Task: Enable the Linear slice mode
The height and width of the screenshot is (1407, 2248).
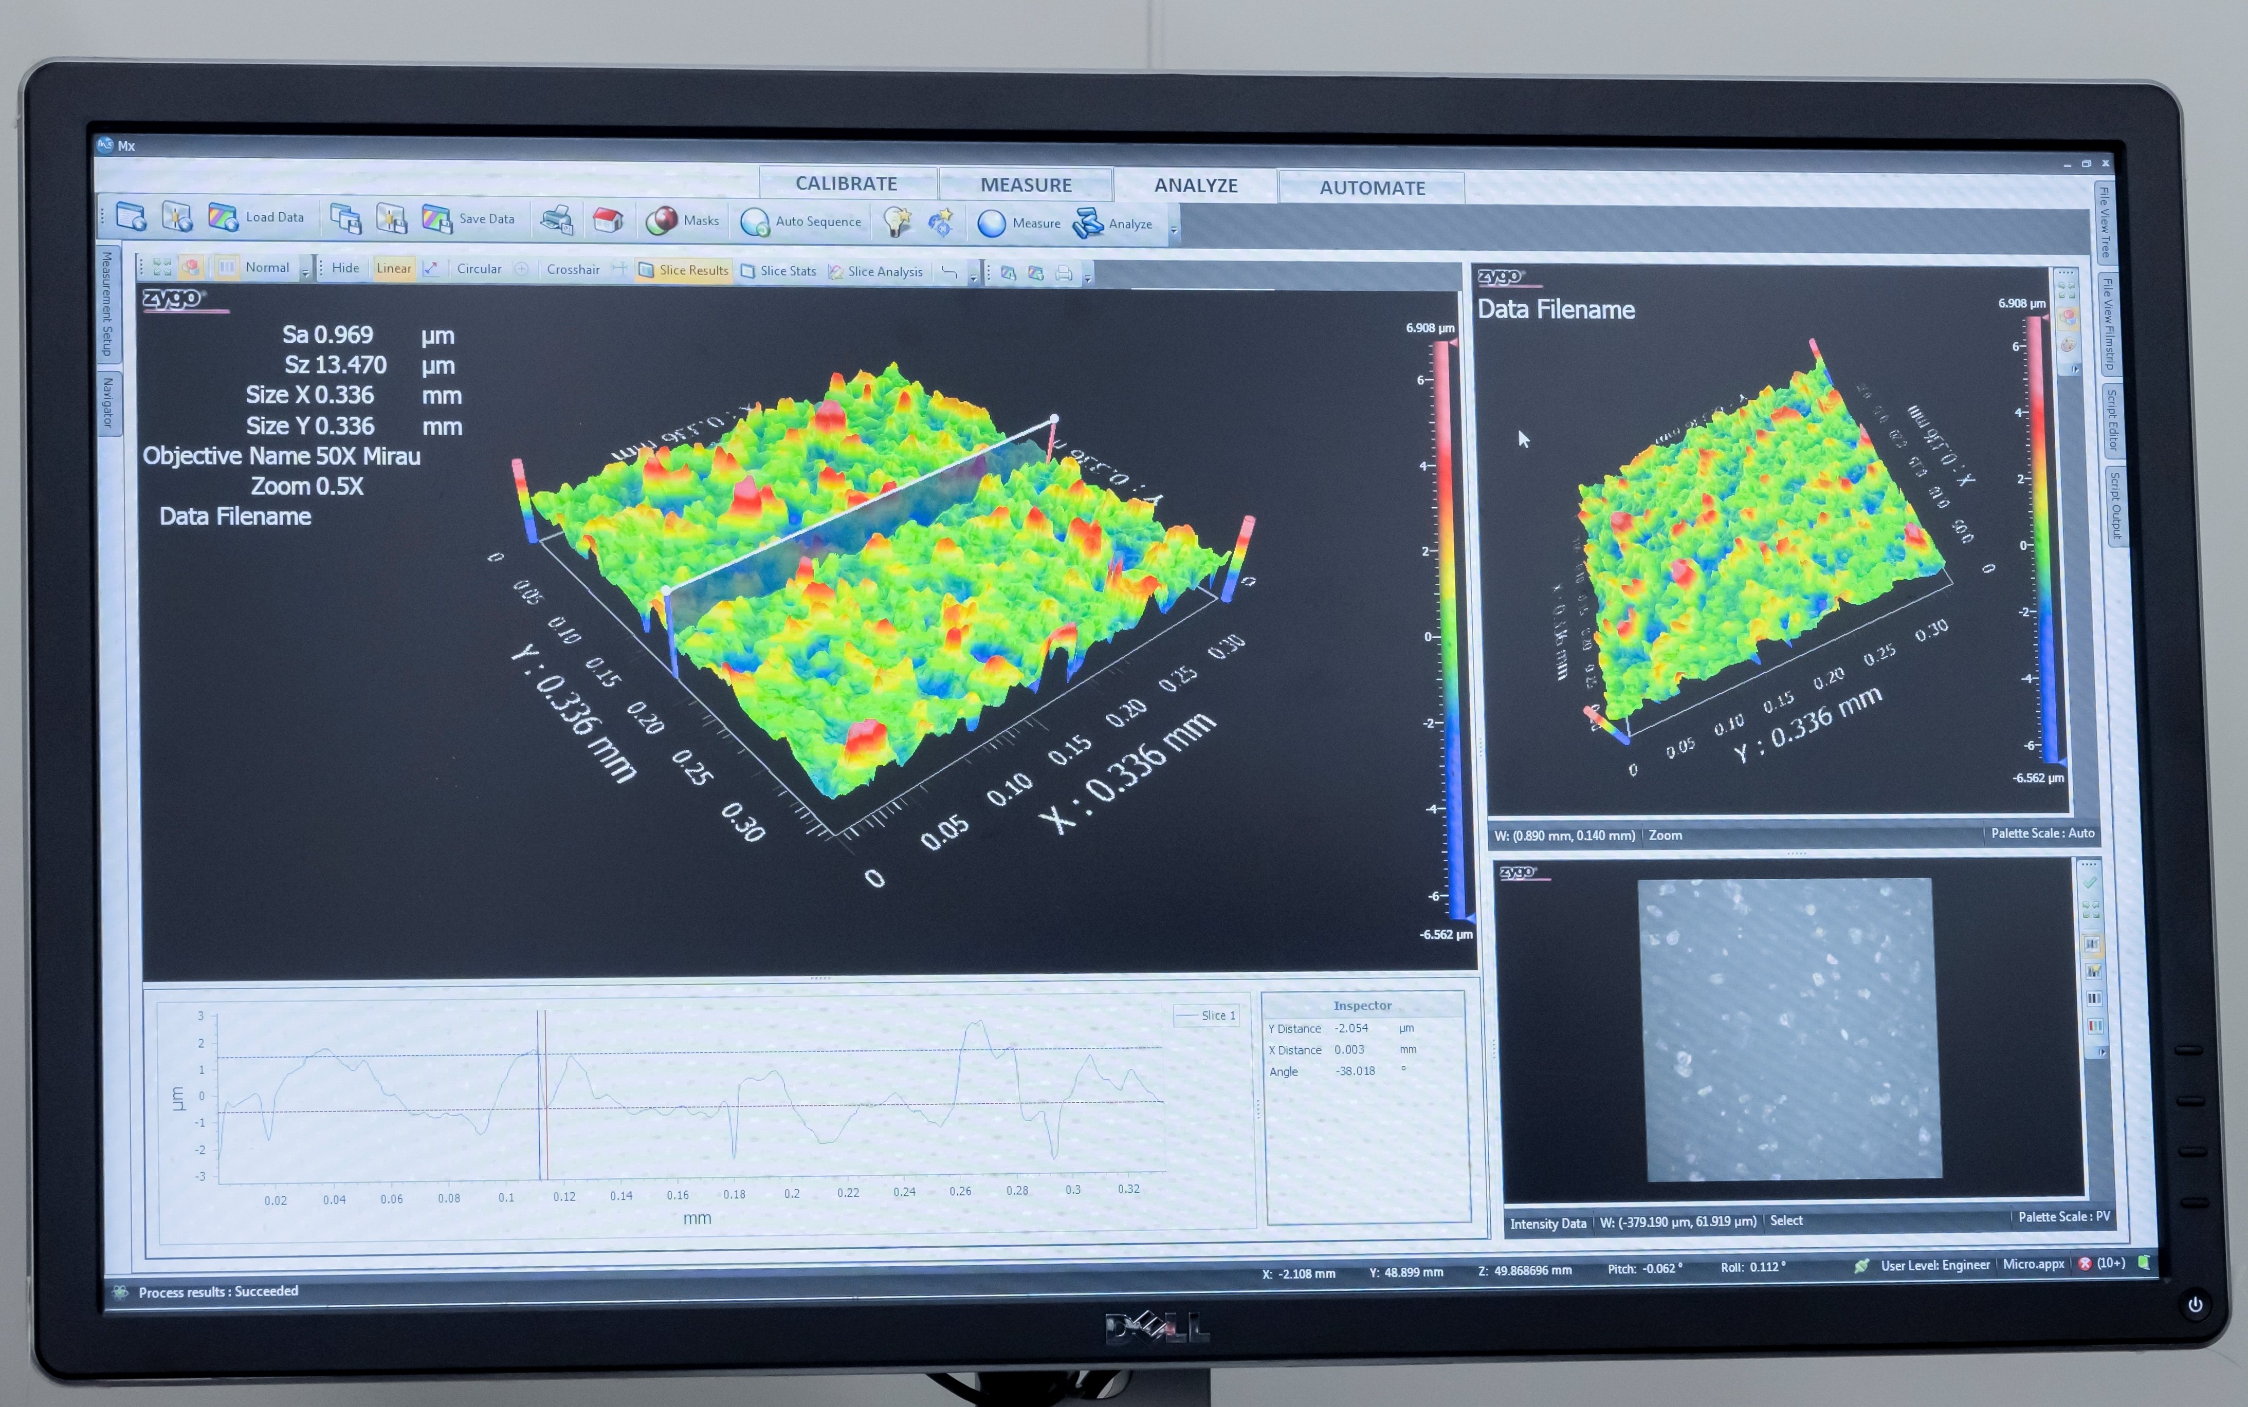Action: pyautogui.click(x=394, y=268)
